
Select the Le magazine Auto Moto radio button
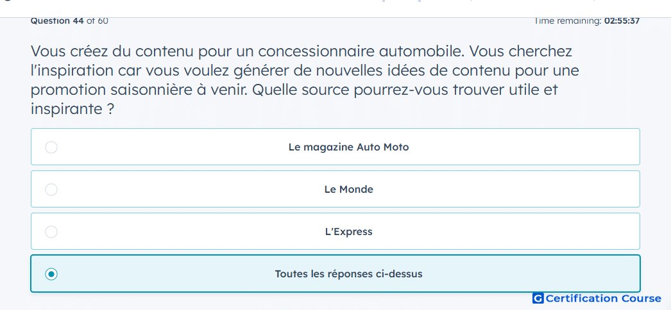(51, 147)
